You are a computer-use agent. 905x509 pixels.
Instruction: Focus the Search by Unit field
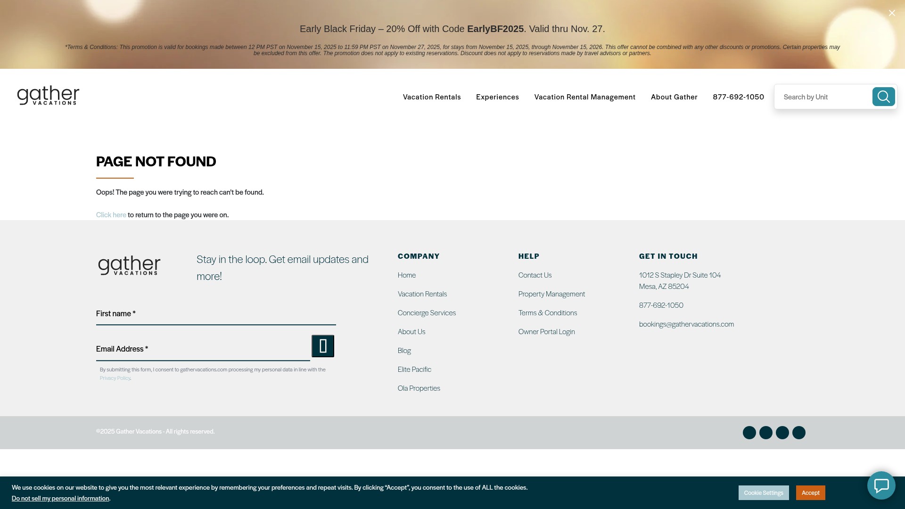click(x=823, y=97)
